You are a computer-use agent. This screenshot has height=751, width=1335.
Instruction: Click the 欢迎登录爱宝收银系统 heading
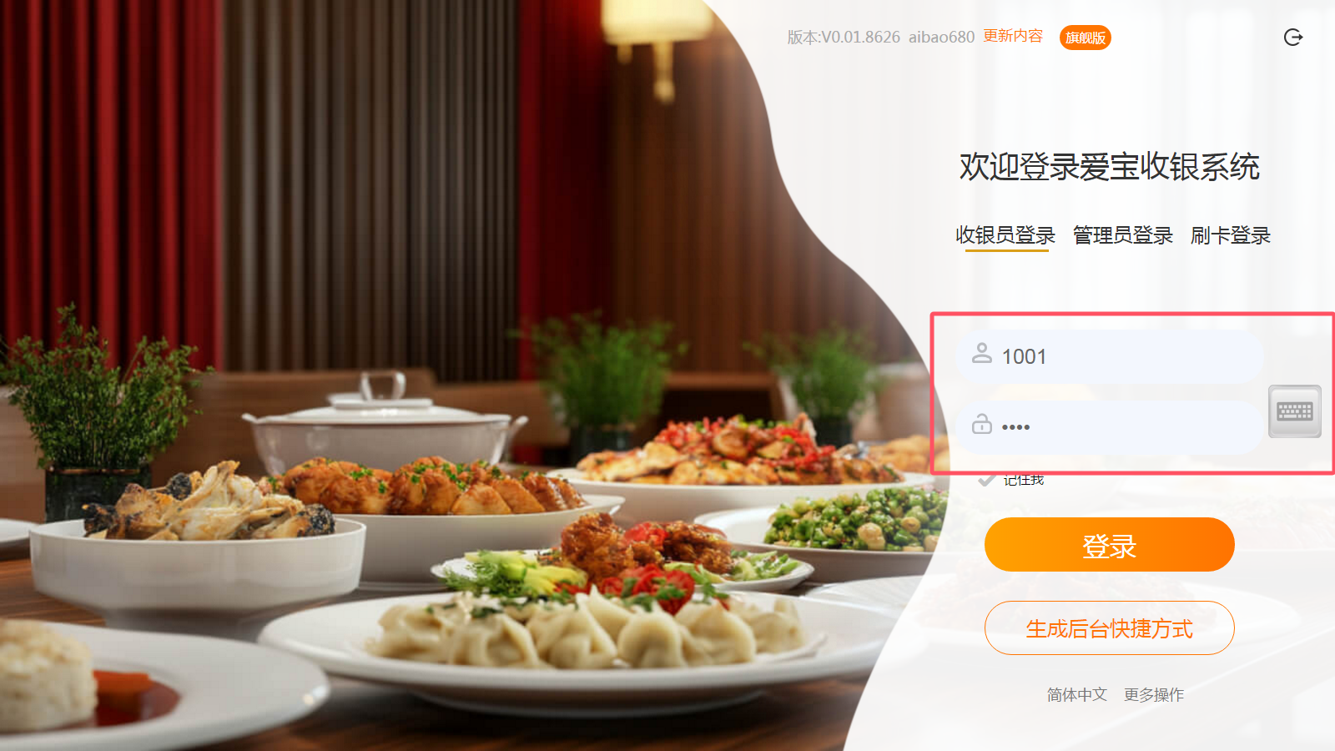click(1109, 167)
